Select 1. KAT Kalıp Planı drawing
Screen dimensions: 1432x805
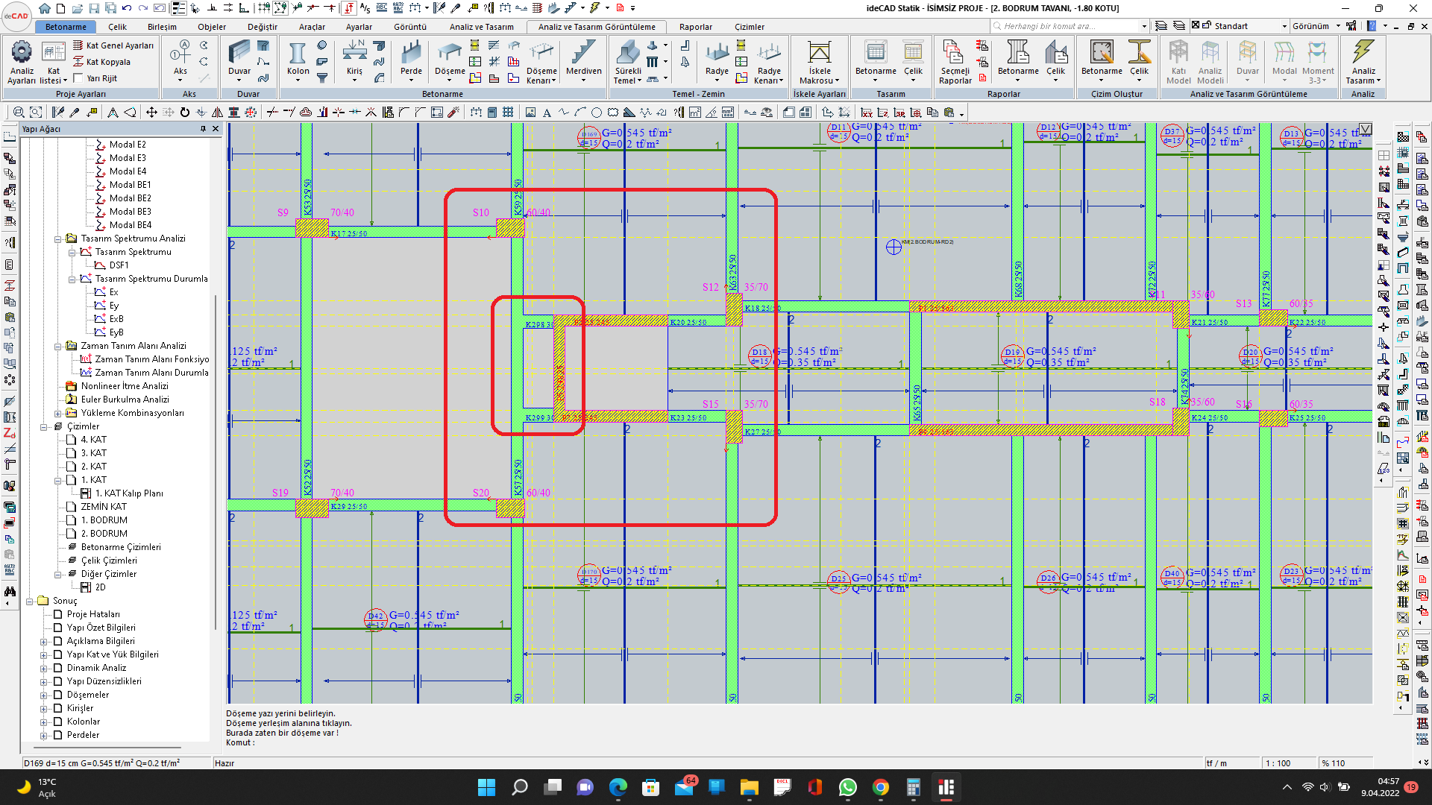129,493
